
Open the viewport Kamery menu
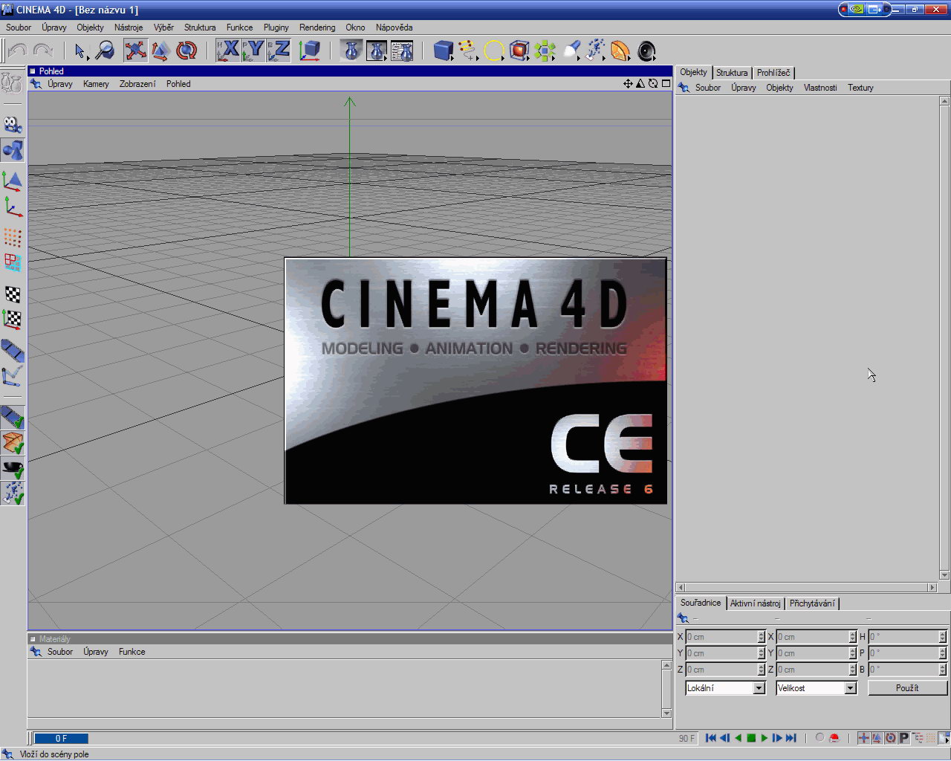click(x=96, y=84)
